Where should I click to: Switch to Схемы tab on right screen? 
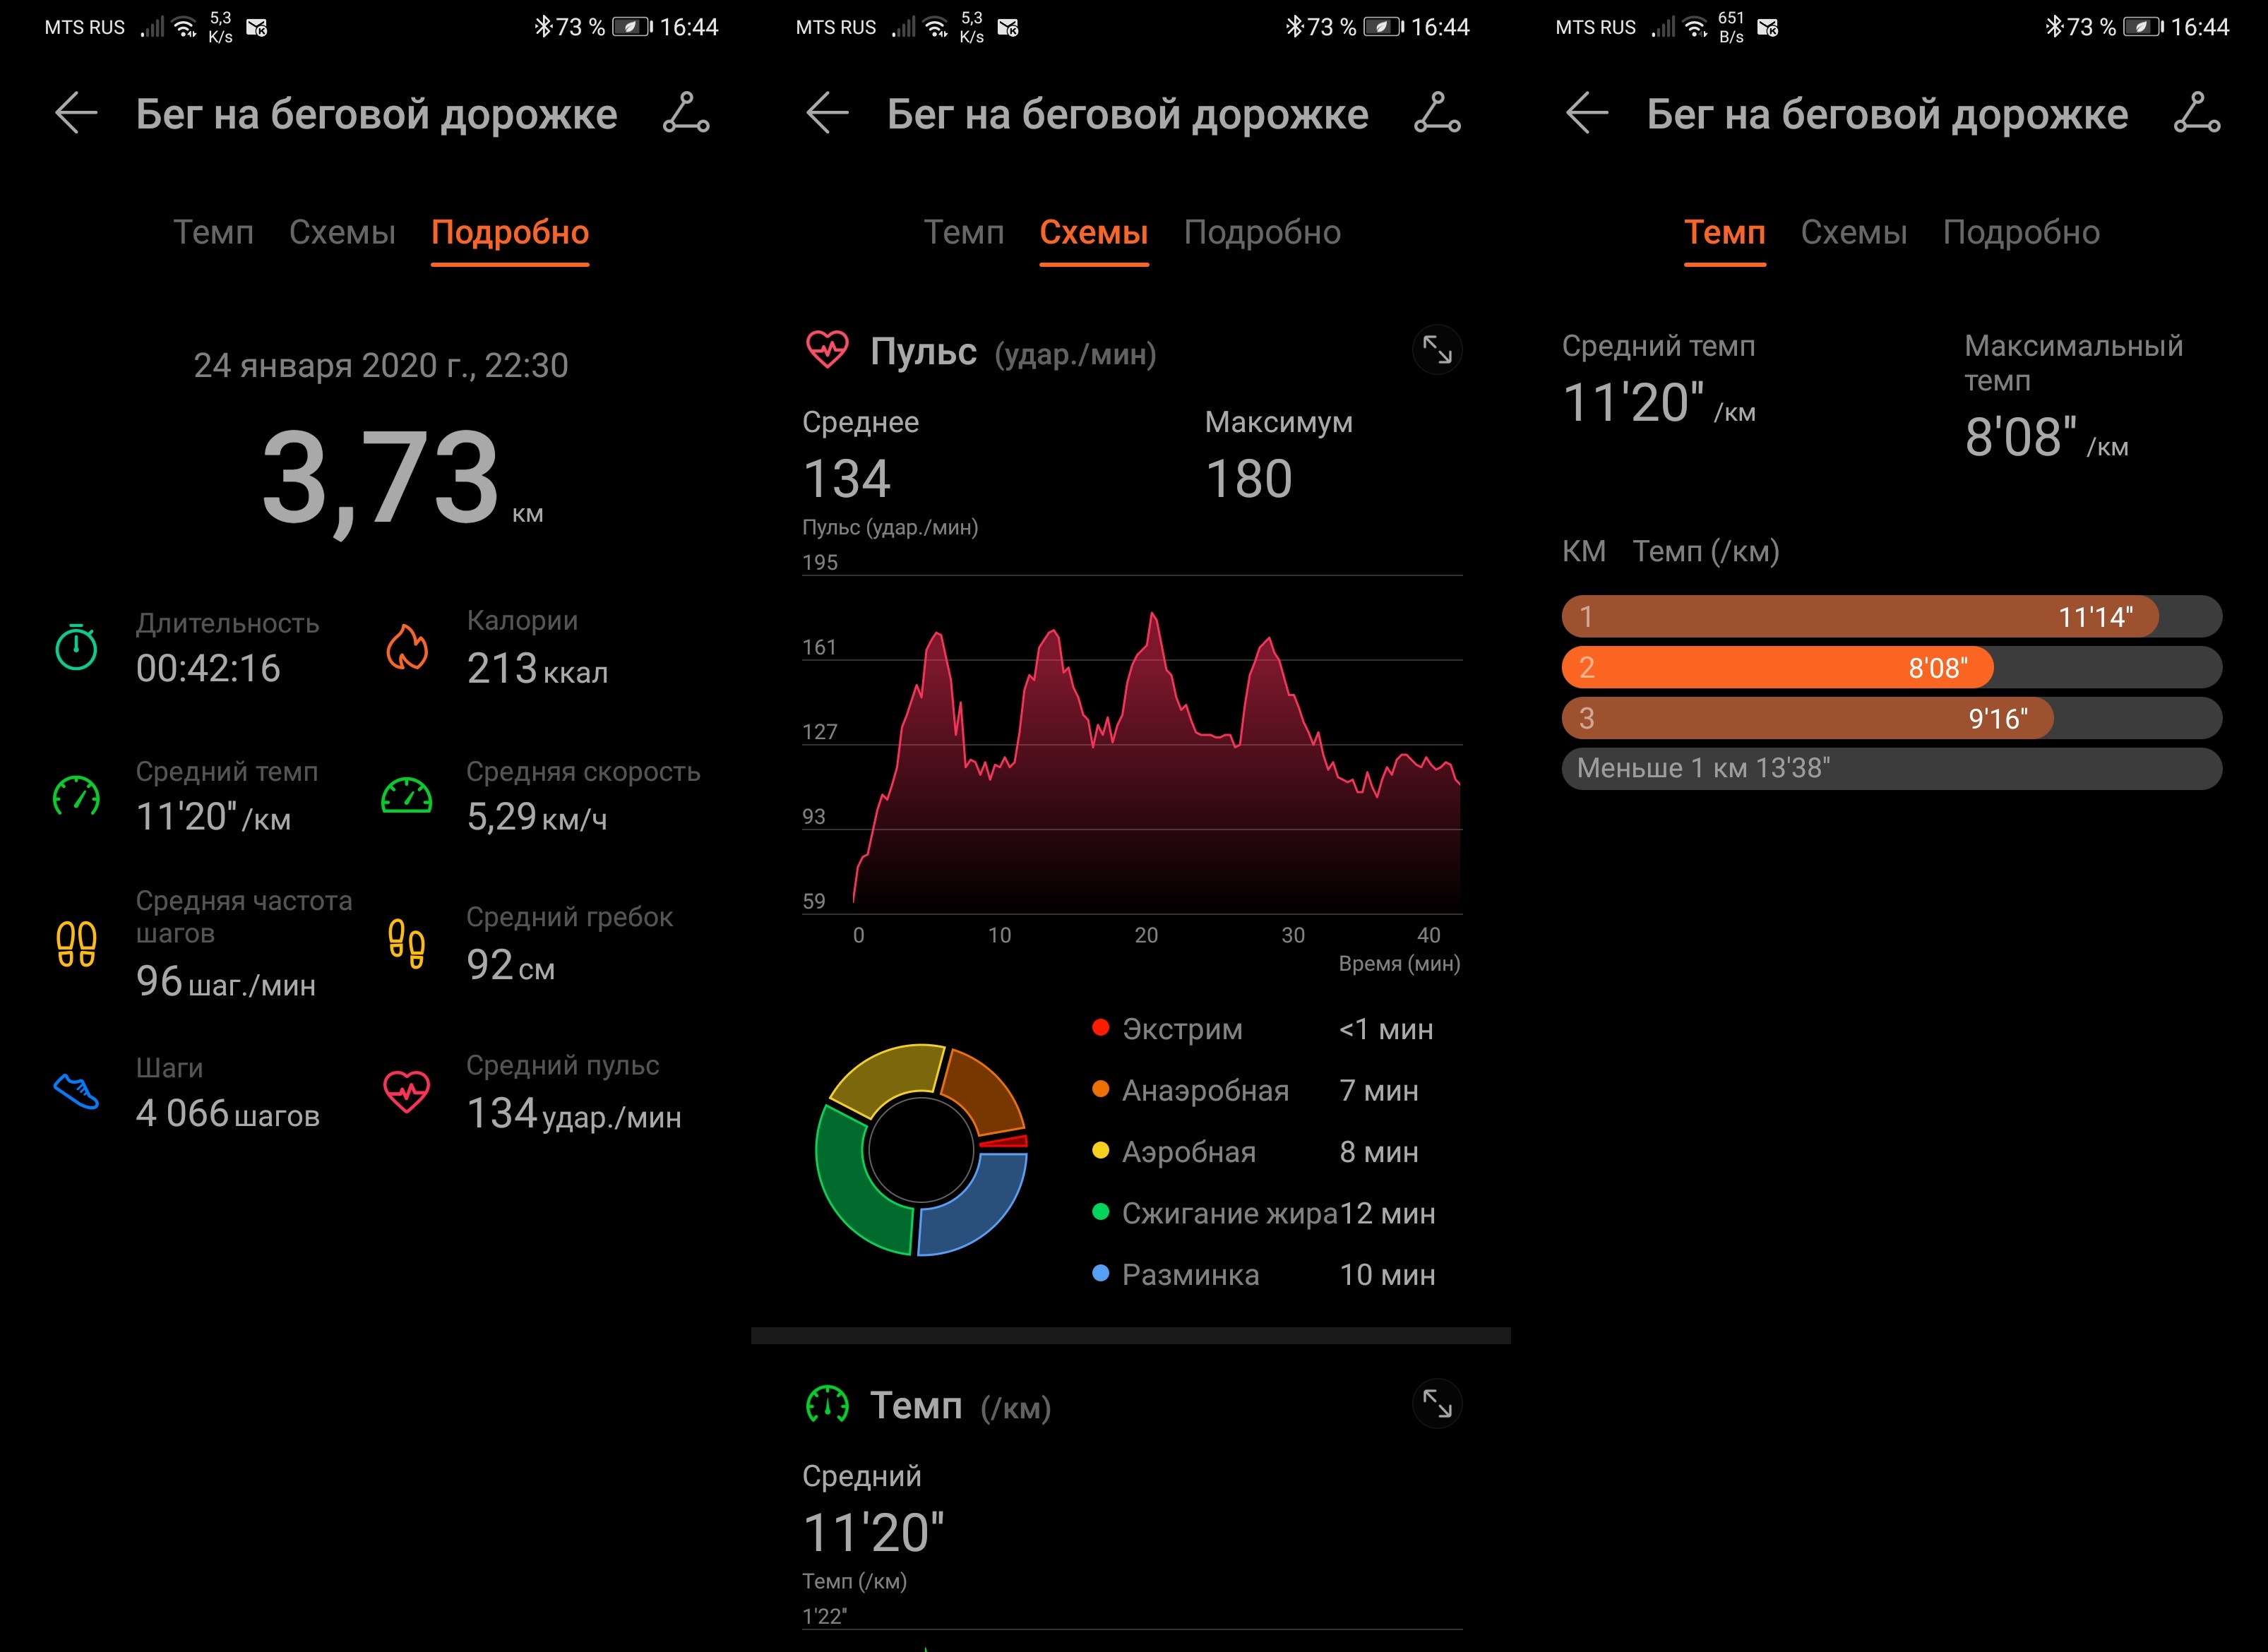point(1854,232)
